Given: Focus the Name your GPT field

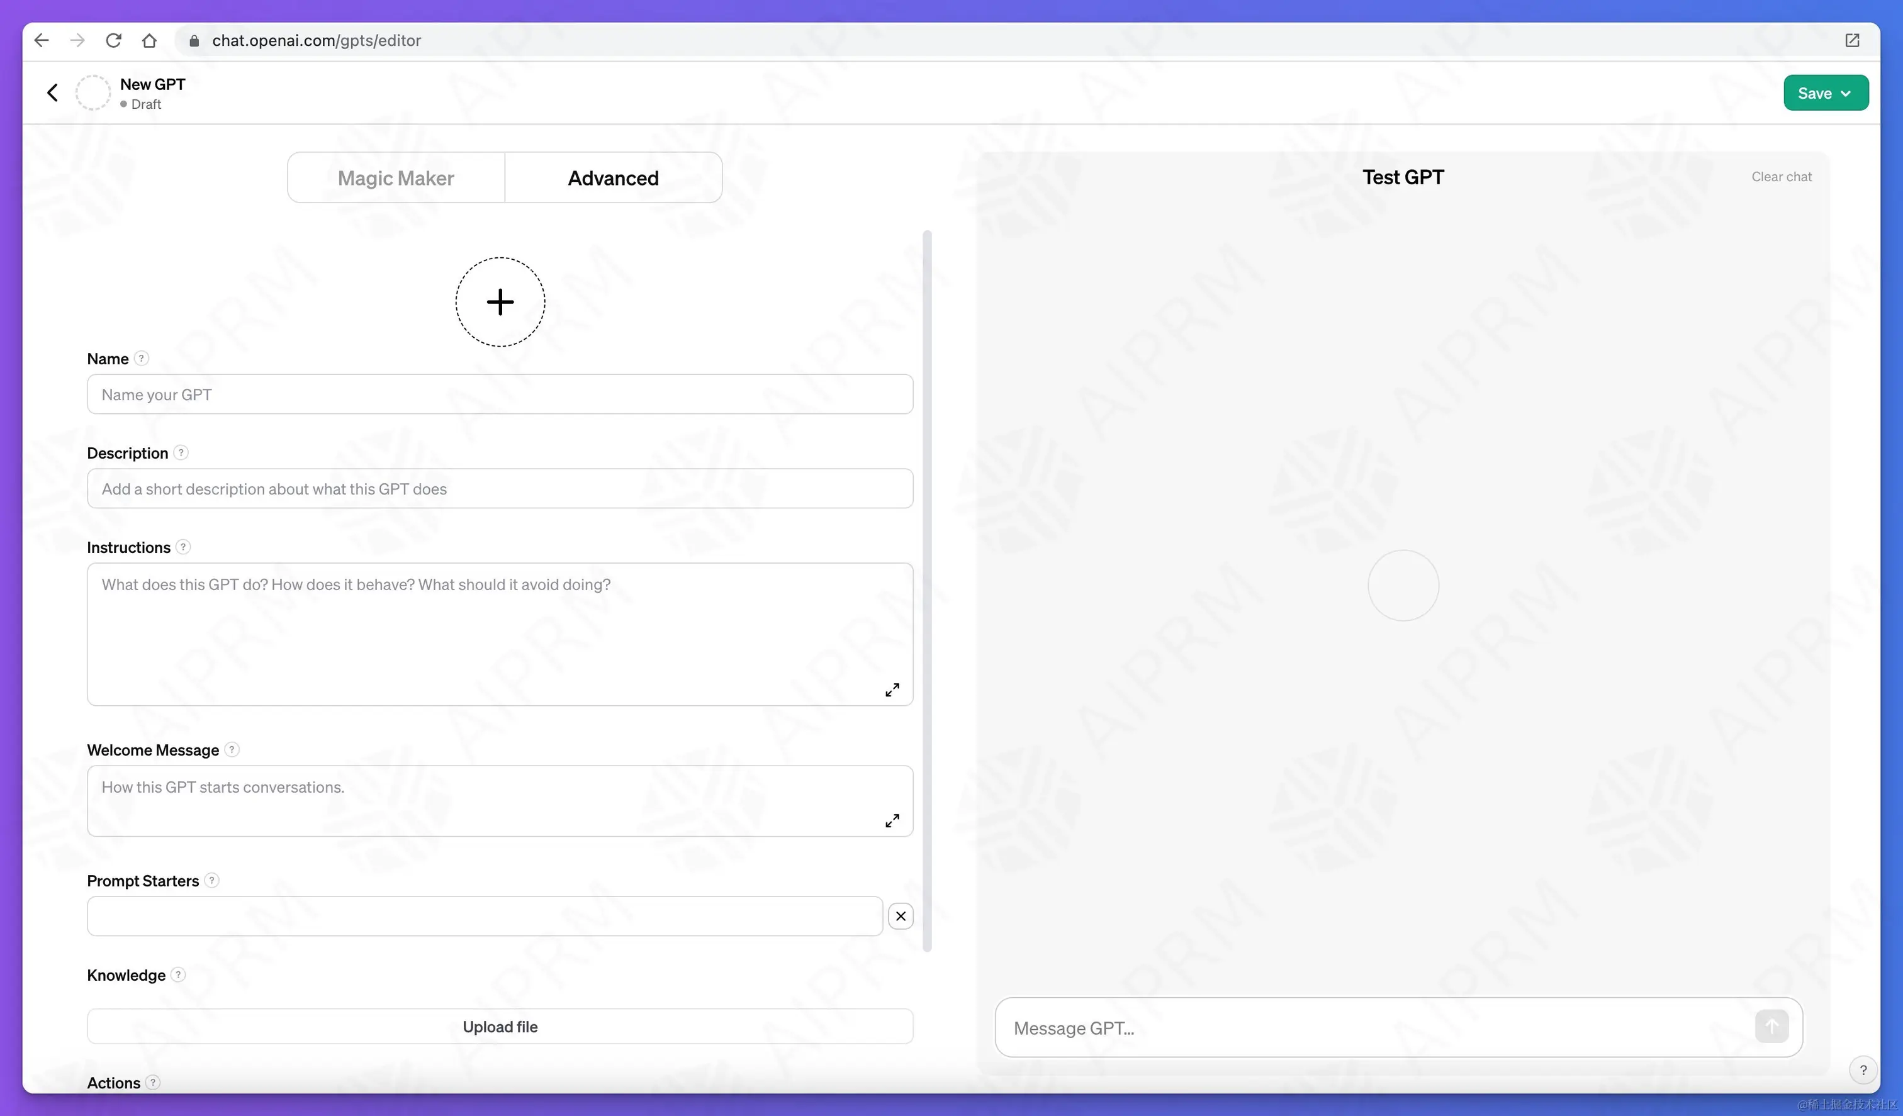Looking at the screenshot, I should 500,394.
